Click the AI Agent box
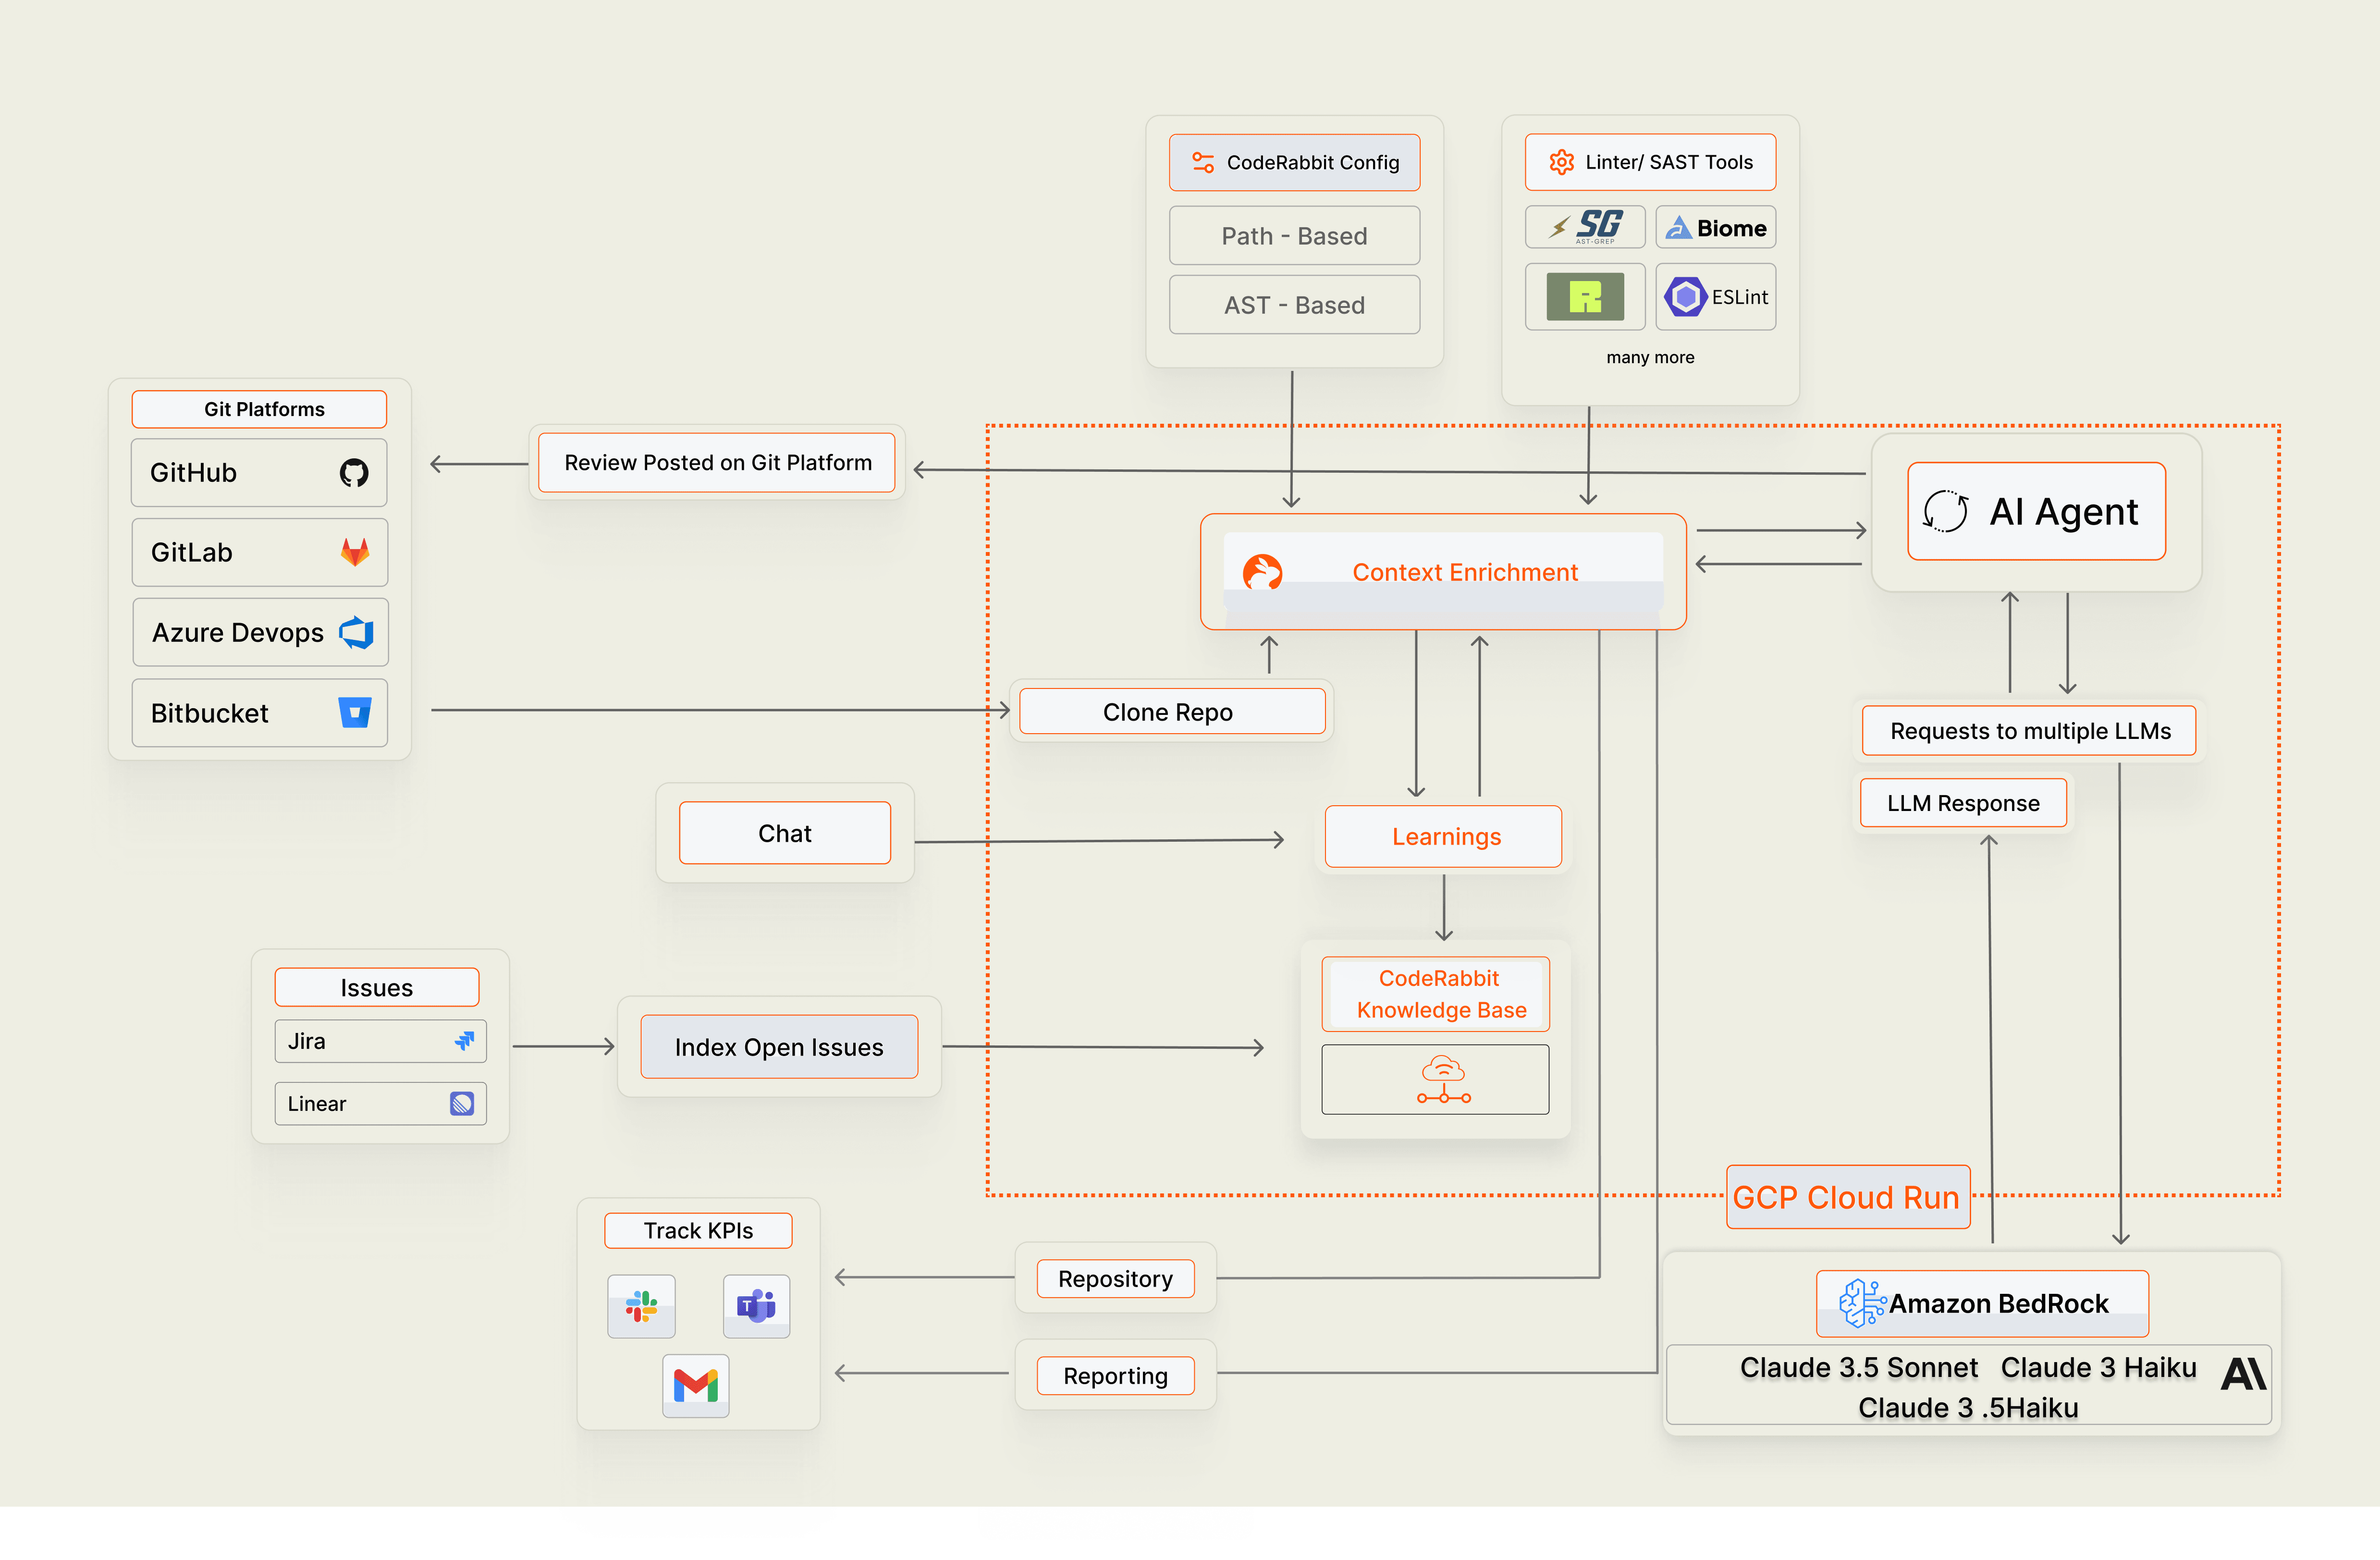 tap(2036, 512)
